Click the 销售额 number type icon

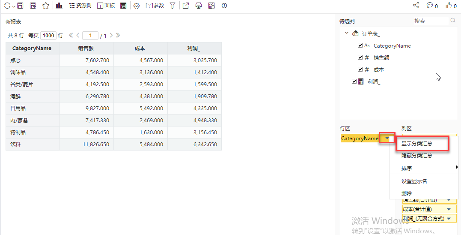click(x=367, y=58)
